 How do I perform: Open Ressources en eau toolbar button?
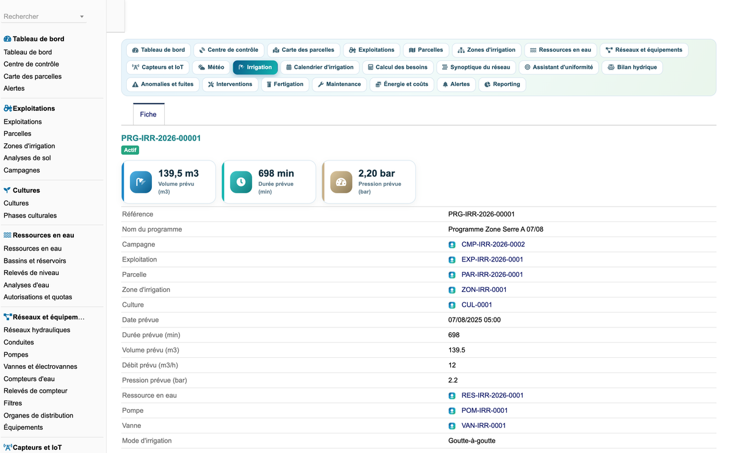[x=561, y=50]
